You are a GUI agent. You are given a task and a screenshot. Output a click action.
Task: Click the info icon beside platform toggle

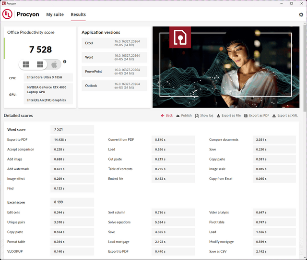[x=65, y=62]
